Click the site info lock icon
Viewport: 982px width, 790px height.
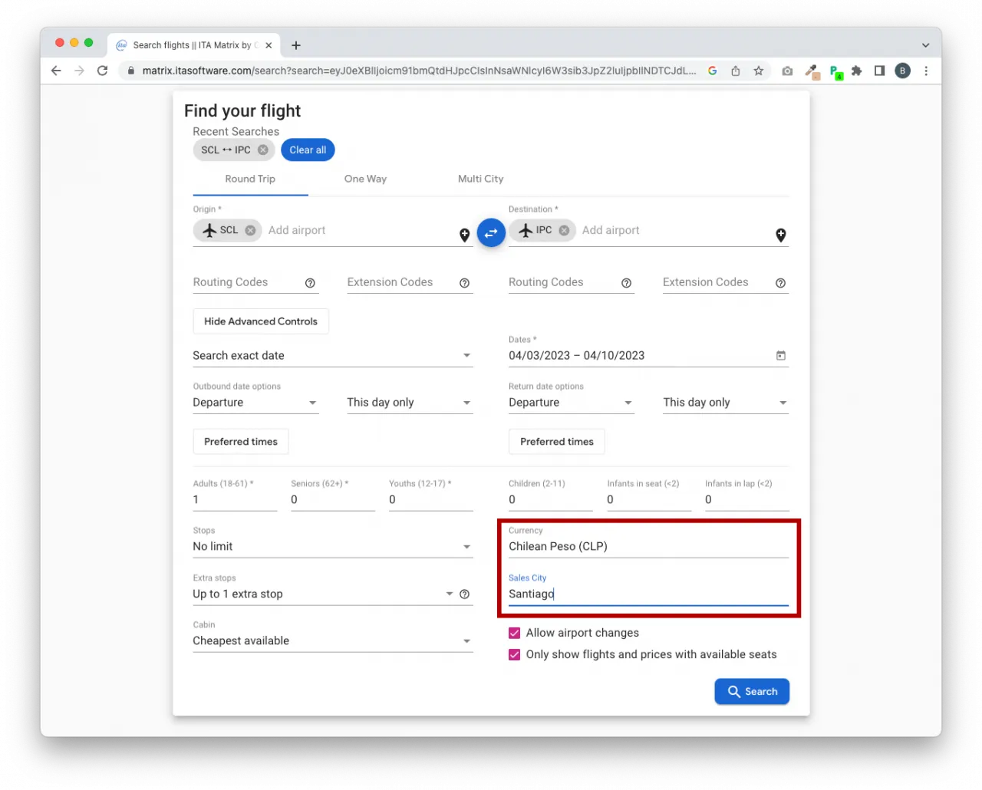coord(130,71)
